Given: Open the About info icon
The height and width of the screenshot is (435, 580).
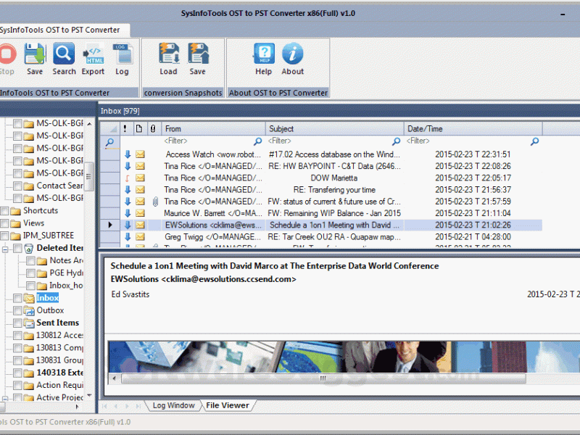Looking at the screenshot, I should (x=293, y=54).
